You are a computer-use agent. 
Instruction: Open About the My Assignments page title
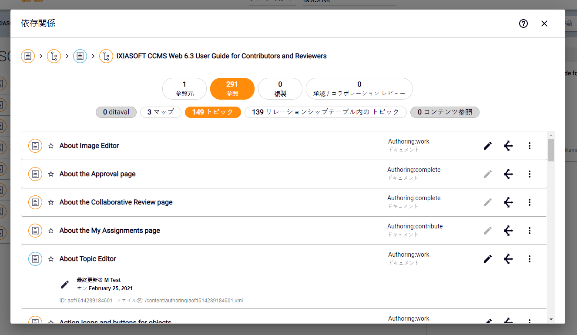coord(110,231)
